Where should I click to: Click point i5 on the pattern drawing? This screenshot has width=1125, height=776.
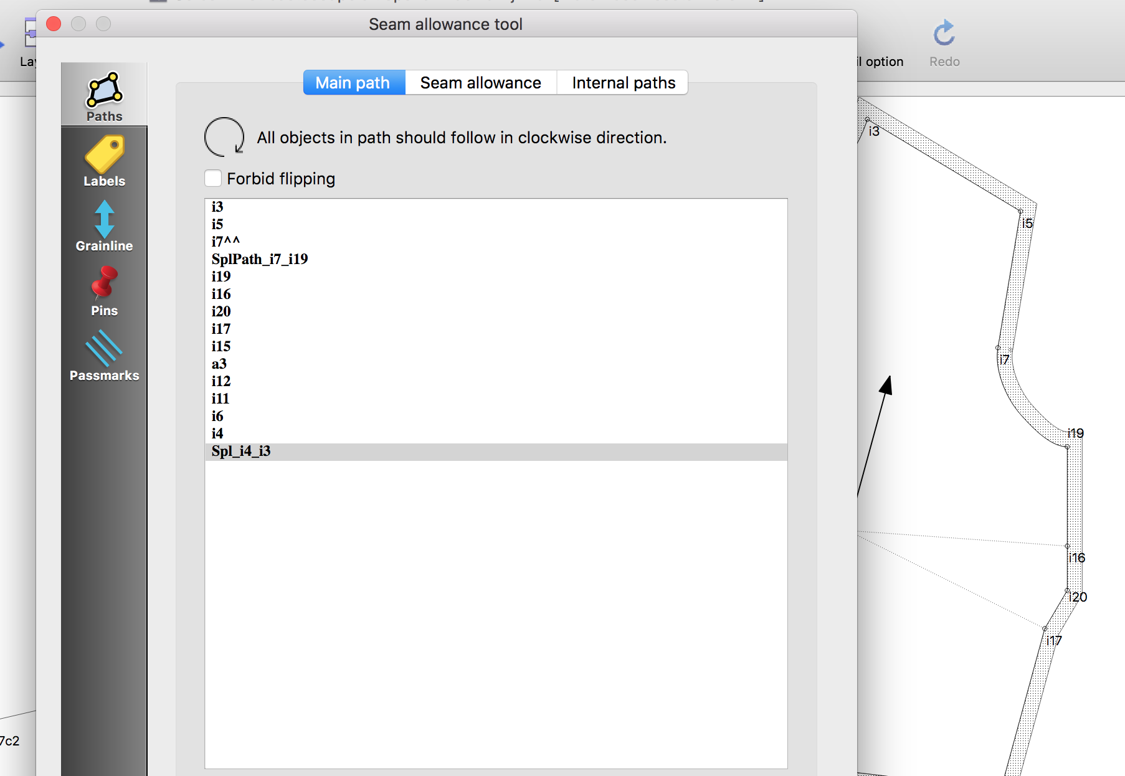click(1020, 212)
